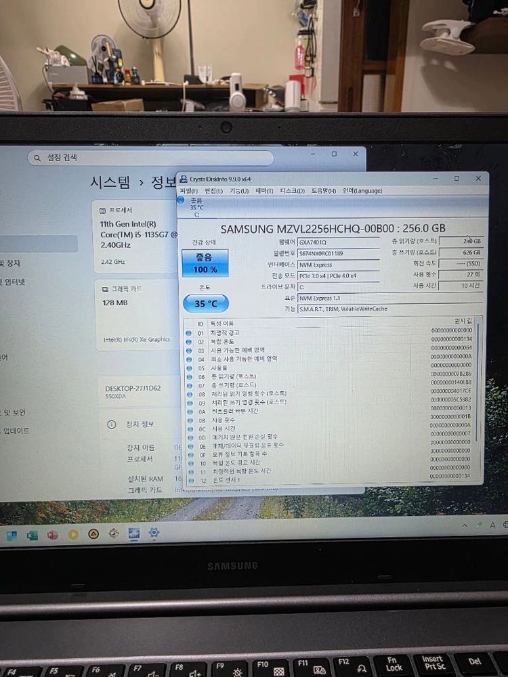Image resolution: width=508 pixels, height=677 pixels.
Task: Open Excel from the taskbar
Action: (33, 536)
